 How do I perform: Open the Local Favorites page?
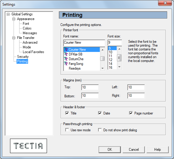tap(33, 52)
